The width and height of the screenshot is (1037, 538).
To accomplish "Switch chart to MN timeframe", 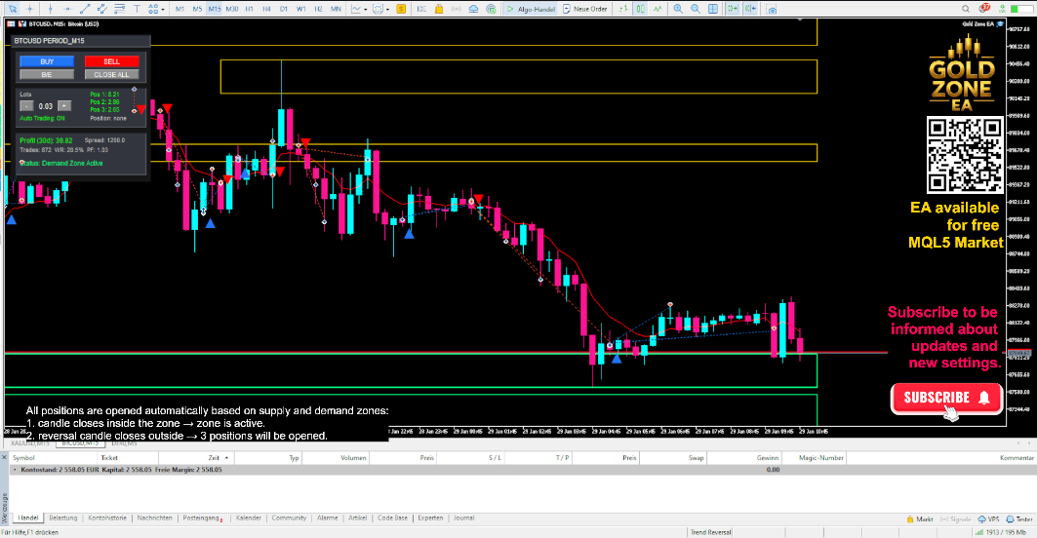I will coord(336,9).
